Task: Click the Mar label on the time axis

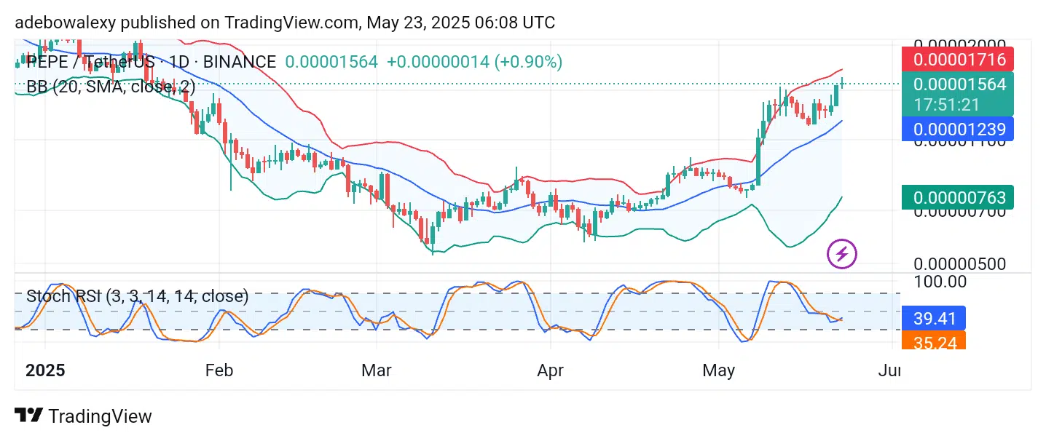Action: (377, 370)
